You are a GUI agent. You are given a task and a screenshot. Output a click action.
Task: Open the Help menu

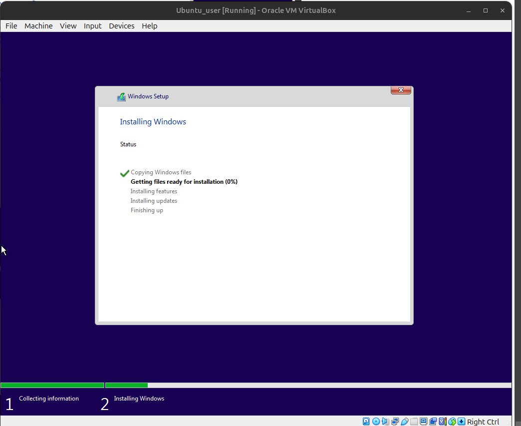pos(150,26)
